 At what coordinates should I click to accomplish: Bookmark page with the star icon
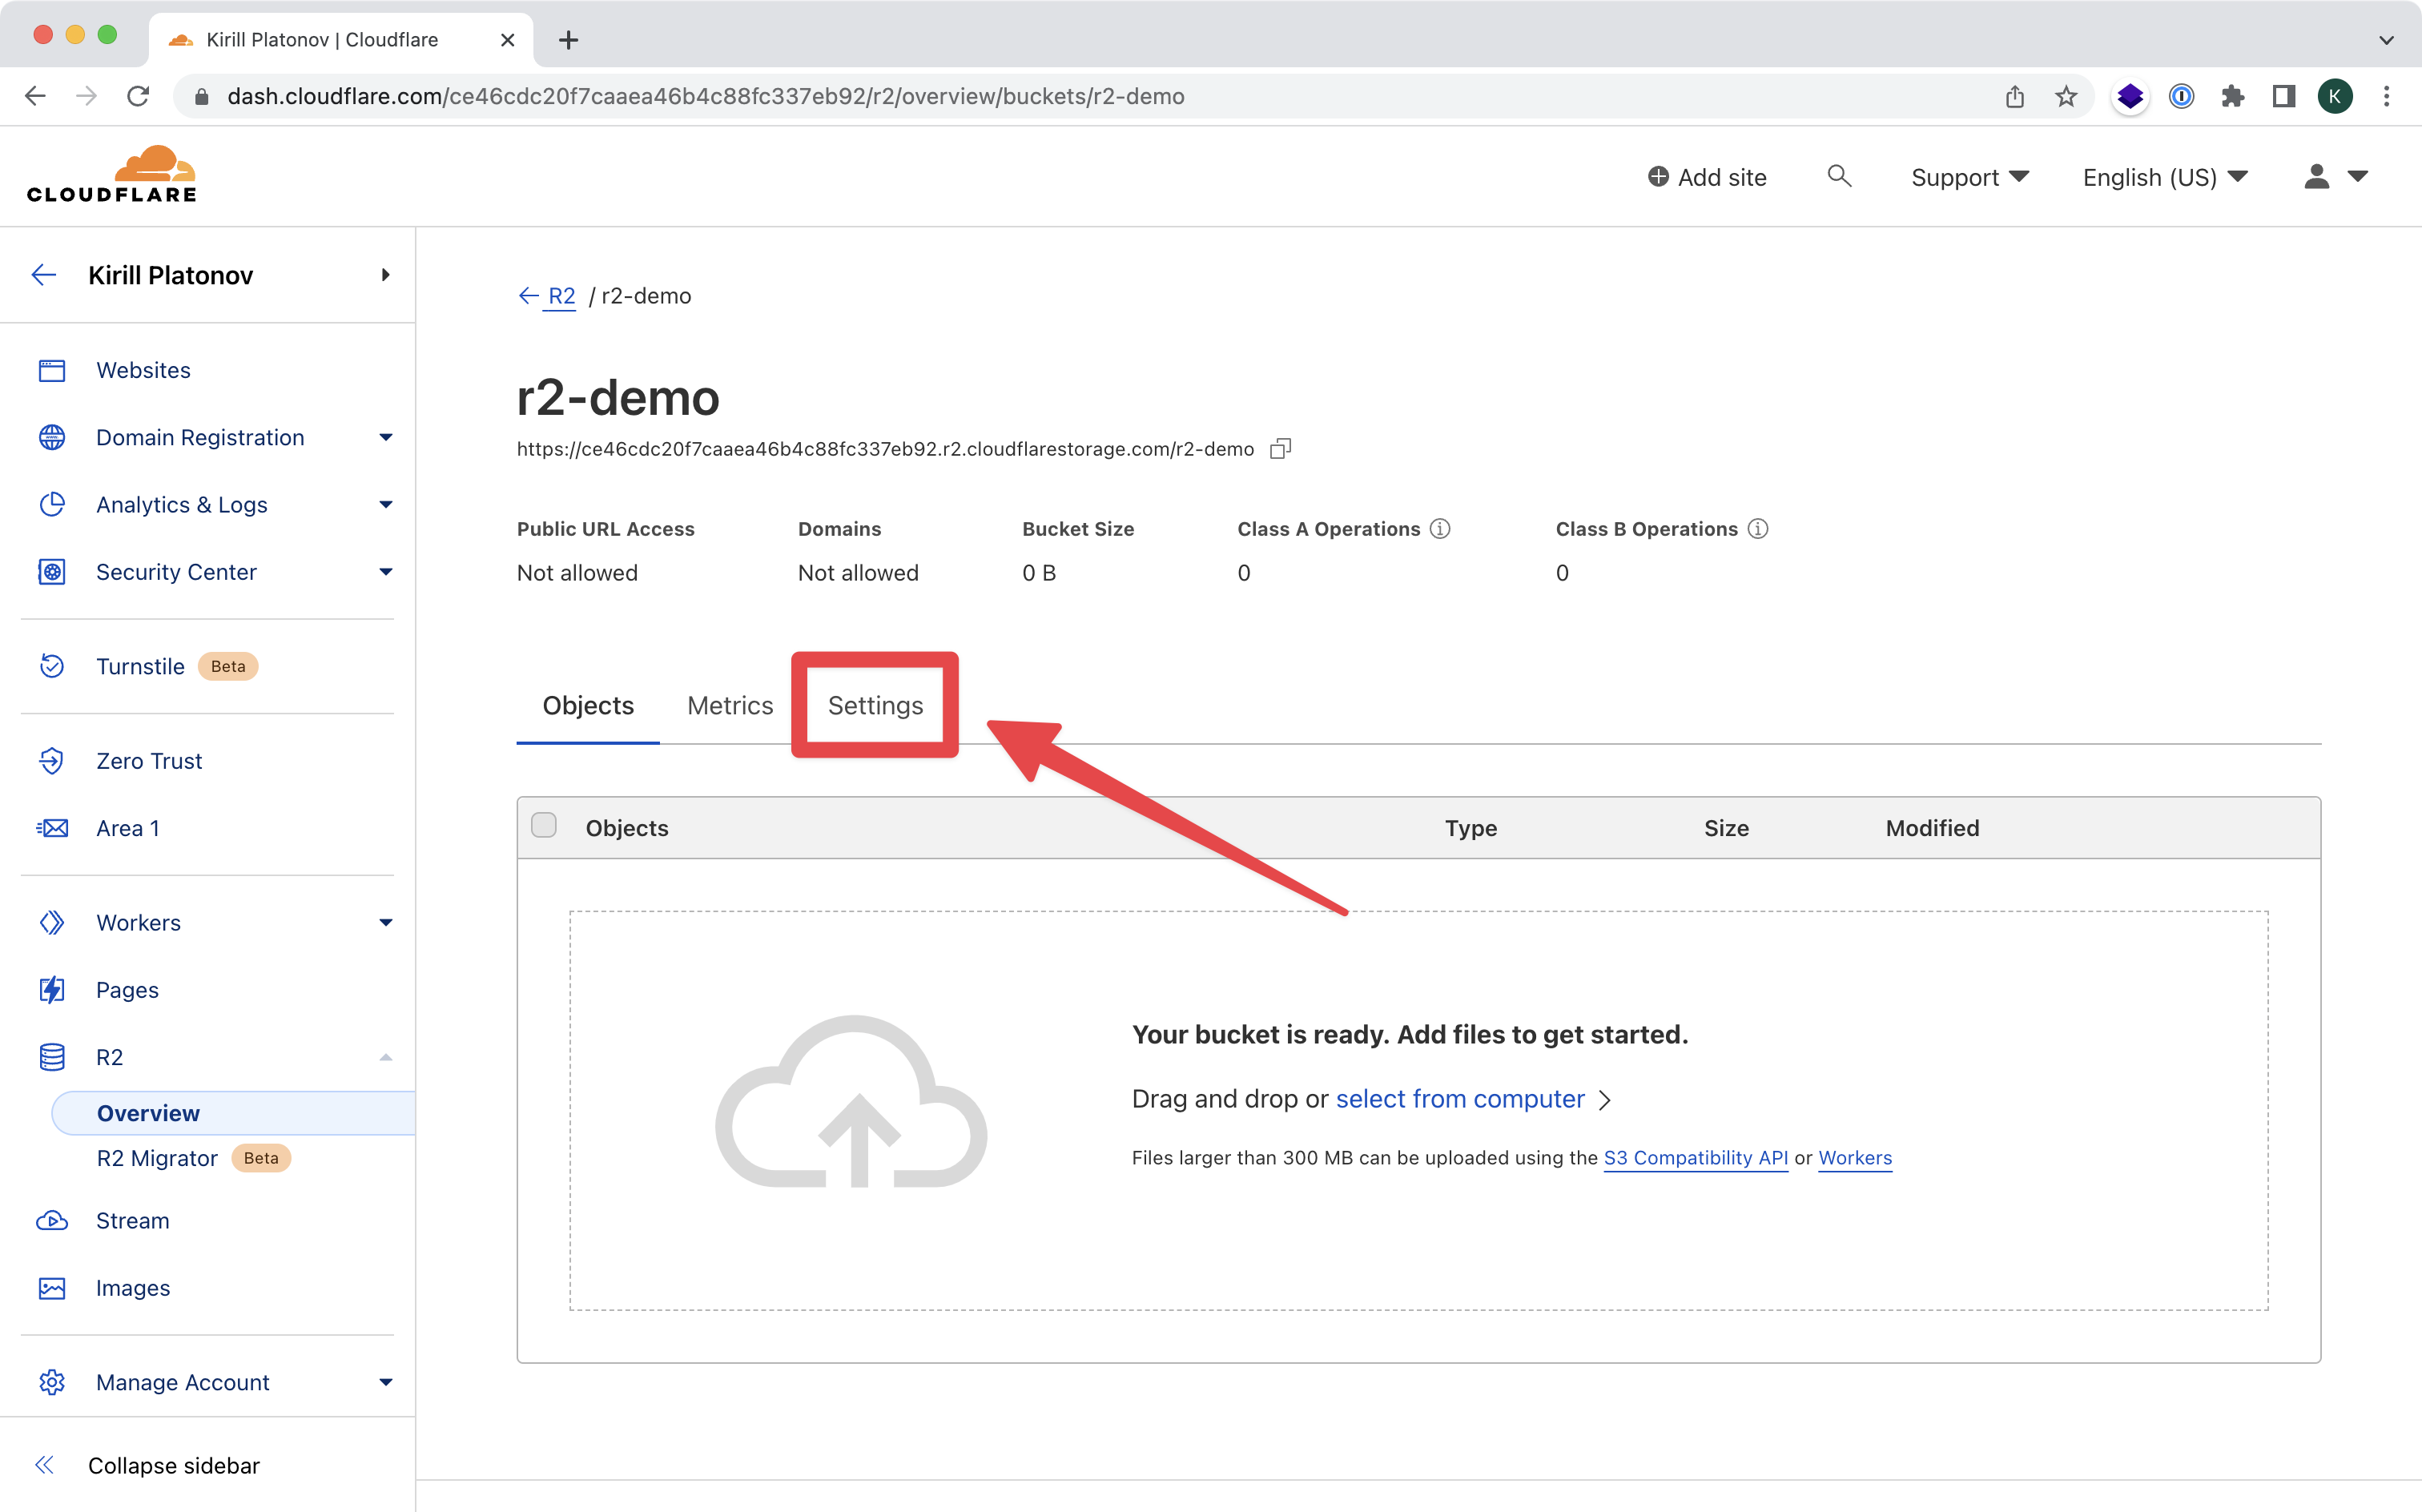tap(2066, 96)
